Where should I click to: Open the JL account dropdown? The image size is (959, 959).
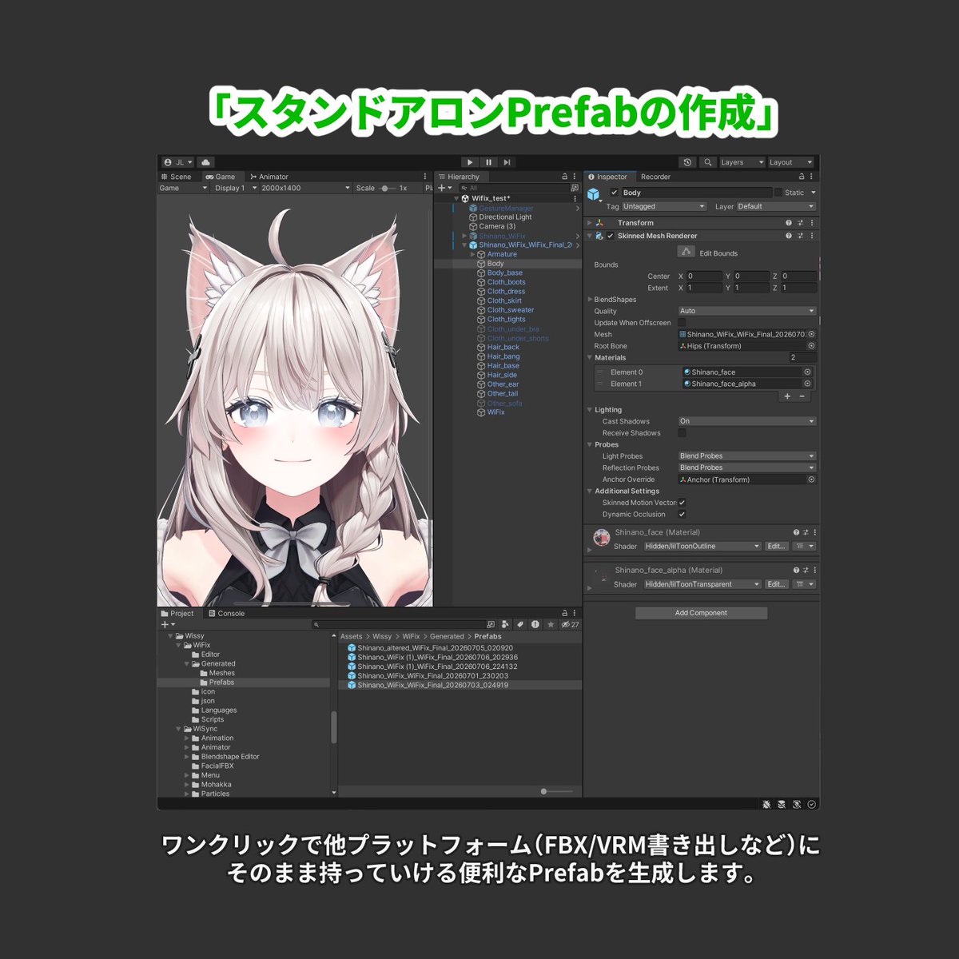pos(178,162)
